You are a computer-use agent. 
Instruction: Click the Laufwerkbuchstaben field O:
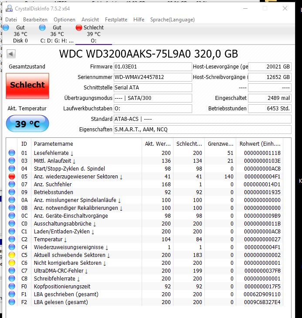pyautogui.click(x=153, y=109)
